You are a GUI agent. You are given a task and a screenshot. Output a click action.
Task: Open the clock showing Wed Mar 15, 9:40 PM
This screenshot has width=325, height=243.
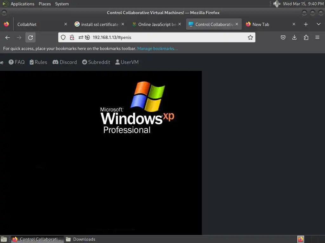(x=303, y=4)
